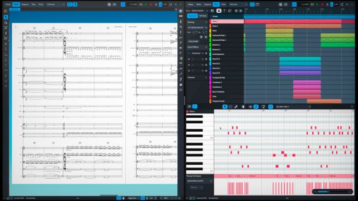Image resolution: width=358 pixels, height=201 pixels.
Task: Start playback in right window transport
Action: pos(317,4)
